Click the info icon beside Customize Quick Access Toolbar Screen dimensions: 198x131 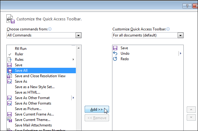(168, 29)
